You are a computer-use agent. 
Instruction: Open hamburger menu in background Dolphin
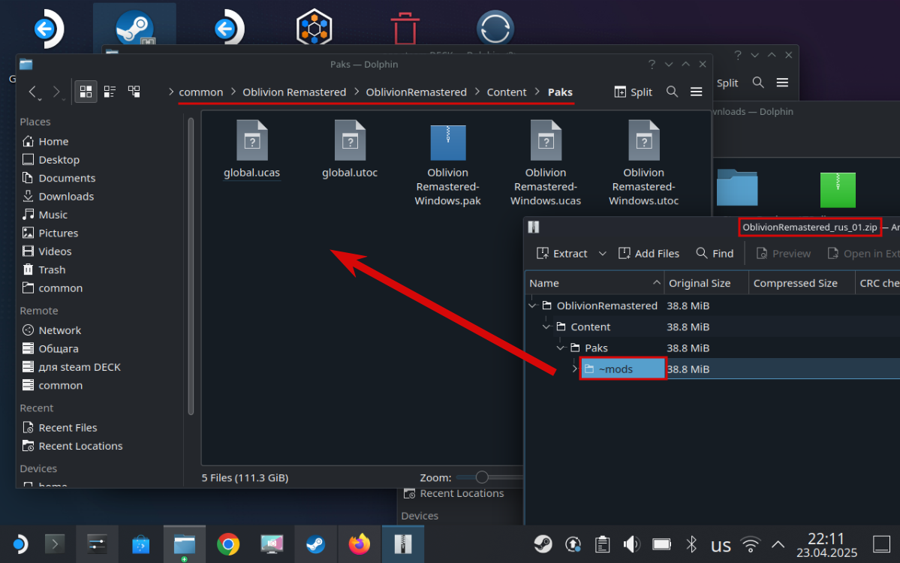pos(782,83)
